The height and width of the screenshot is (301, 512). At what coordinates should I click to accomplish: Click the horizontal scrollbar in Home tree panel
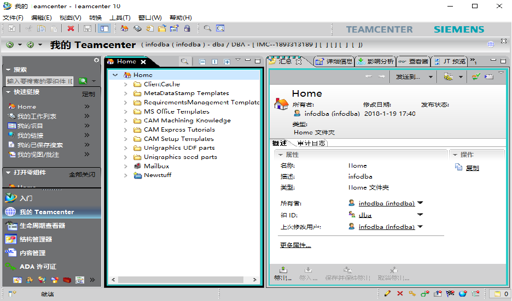coord(181,280)
